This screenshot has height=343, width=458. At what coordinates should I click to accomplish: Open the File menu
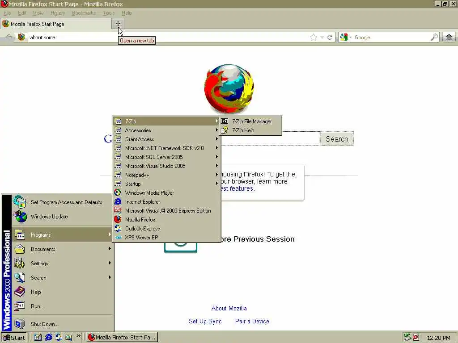pos(7,13)
